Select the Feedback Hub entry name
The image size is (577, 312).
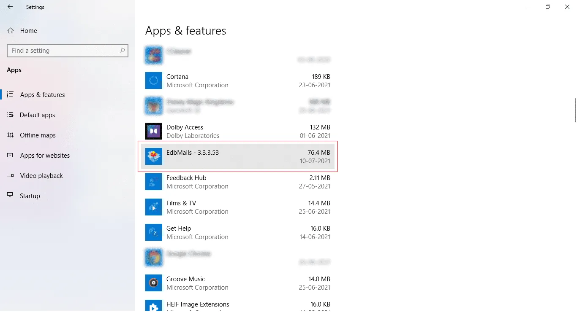click(x=186, y=178)
